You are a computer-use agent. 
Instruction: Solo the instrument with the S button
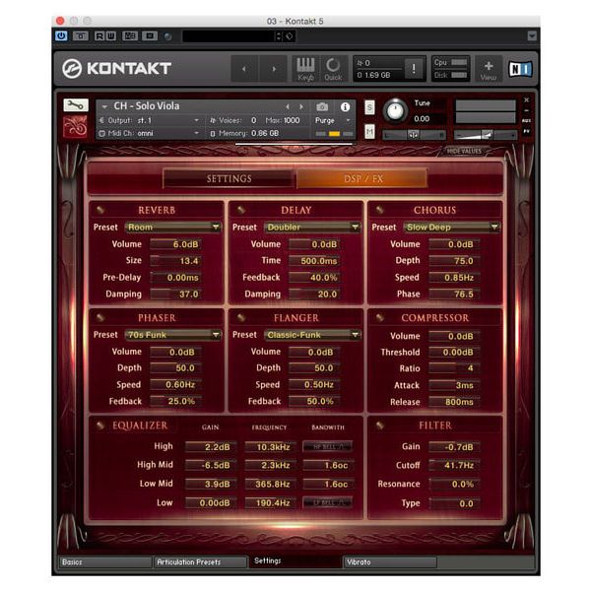tap(369, 107)
